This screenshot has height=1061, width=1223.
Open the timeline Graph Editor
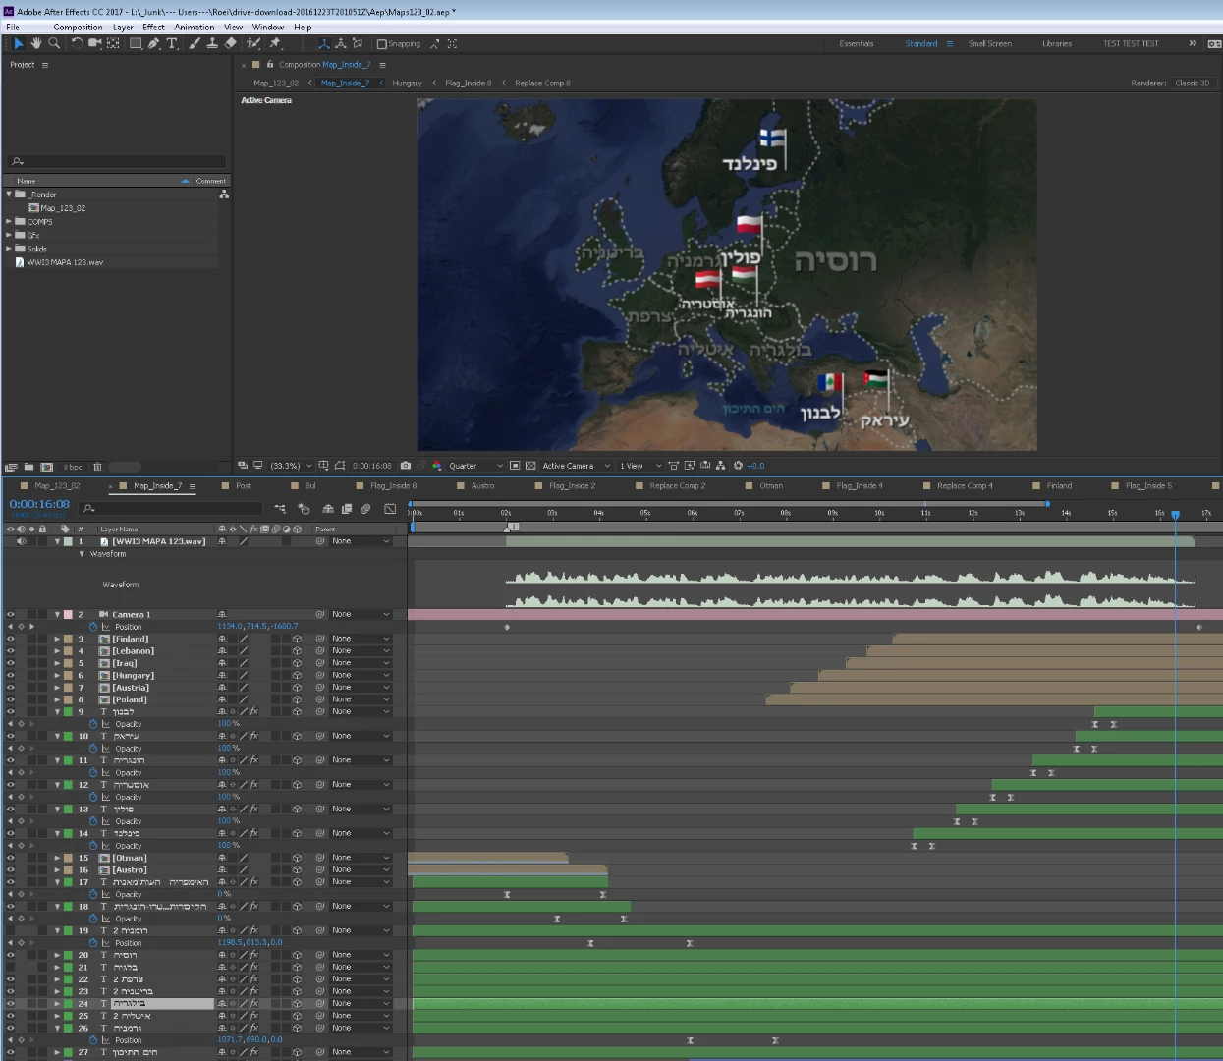point(390,509)
